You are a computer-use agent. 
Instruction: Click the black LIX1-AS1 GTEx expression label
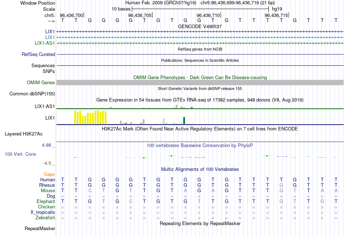[45, 106]
